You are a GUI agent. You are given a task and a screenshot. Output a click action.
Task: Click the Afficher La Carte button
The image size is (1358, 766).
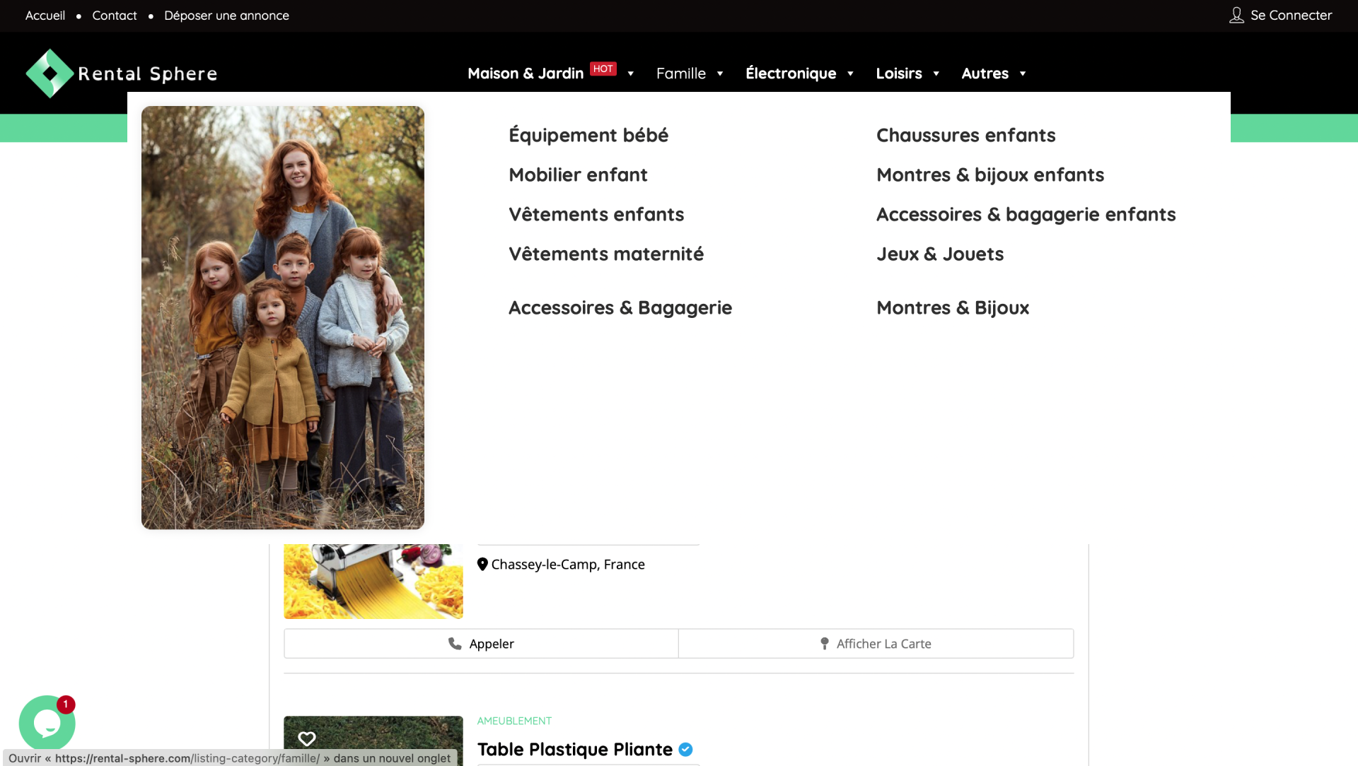coord(876,644)
